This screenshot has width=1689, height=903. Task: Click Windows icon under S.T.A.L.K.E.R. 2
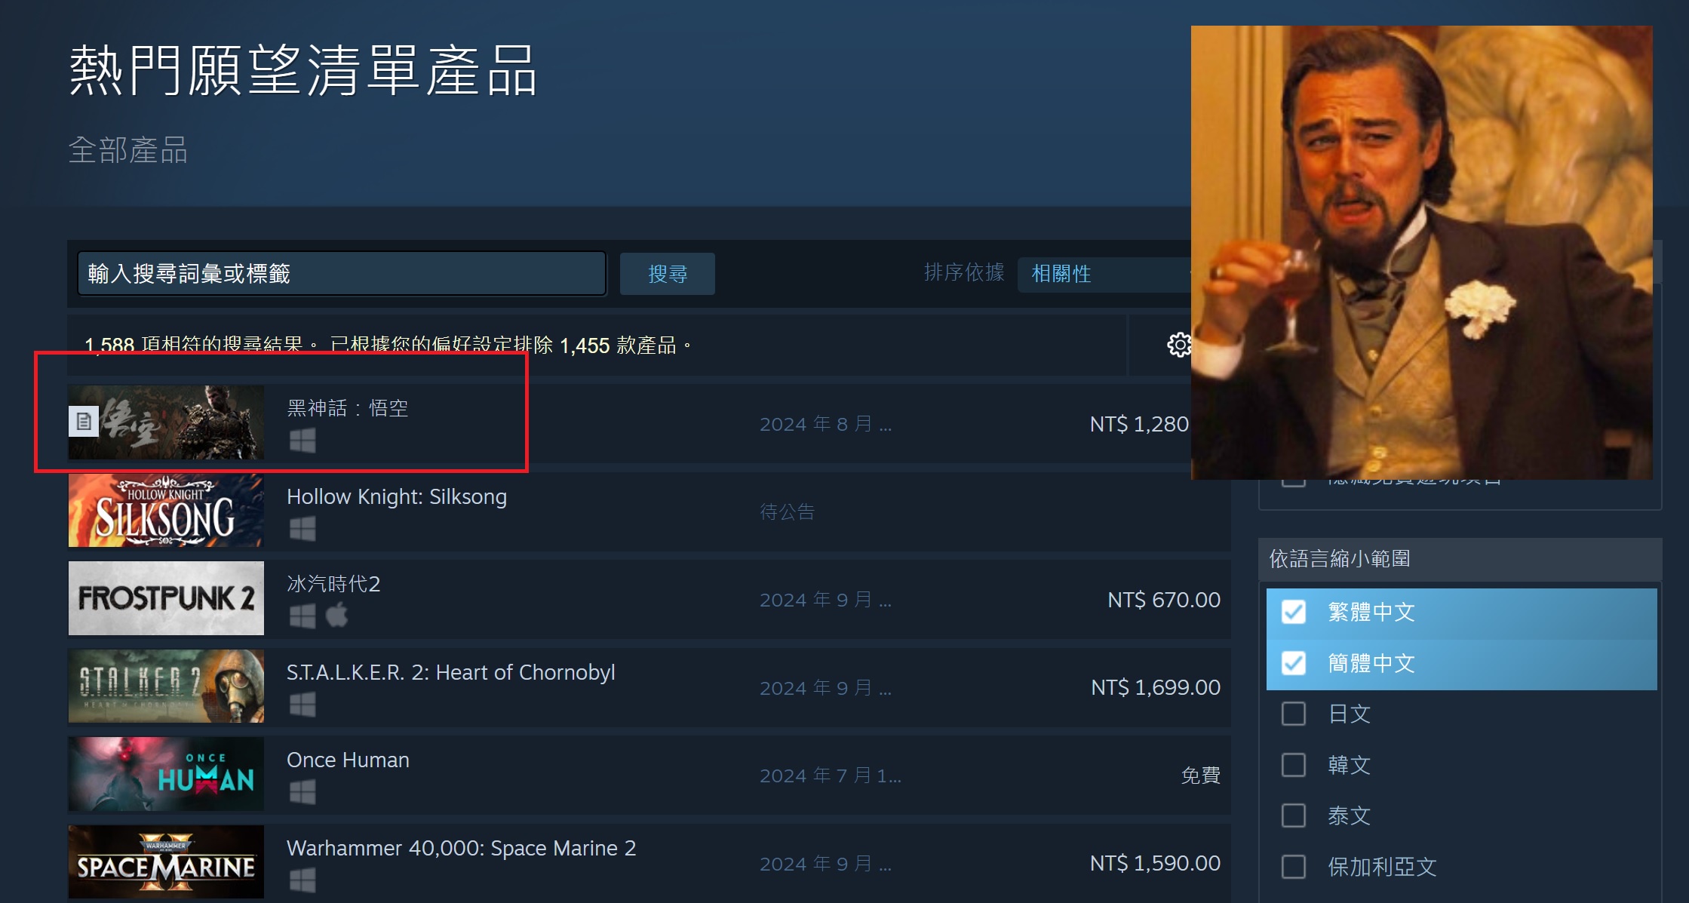(302, 705)
